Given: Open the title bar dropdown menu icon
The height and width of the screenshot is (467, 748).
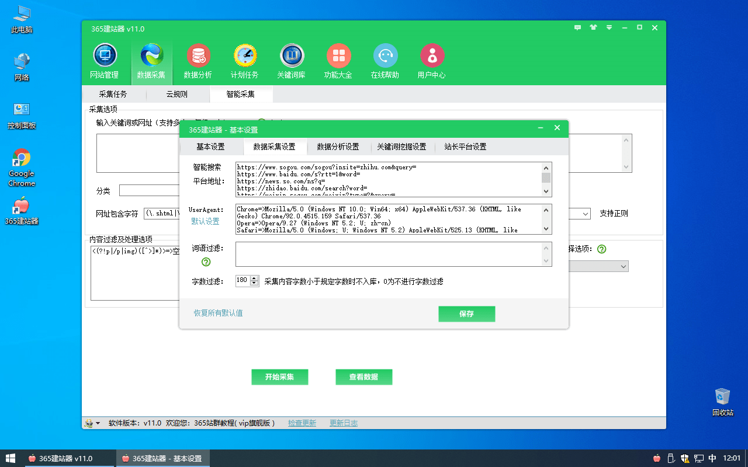Looking at the screenshot, I should [610, 27].
